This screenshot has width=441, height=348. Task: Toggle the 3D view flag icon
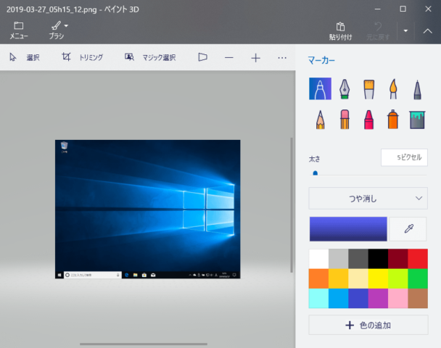point(202,57)
